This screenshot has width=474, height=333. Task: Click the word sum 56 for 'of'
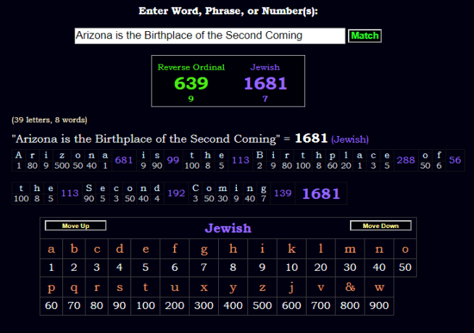[x=455, y=161]
